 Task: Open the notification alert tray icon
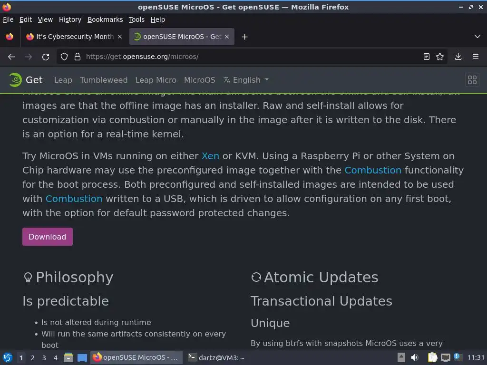click(457, 356)
